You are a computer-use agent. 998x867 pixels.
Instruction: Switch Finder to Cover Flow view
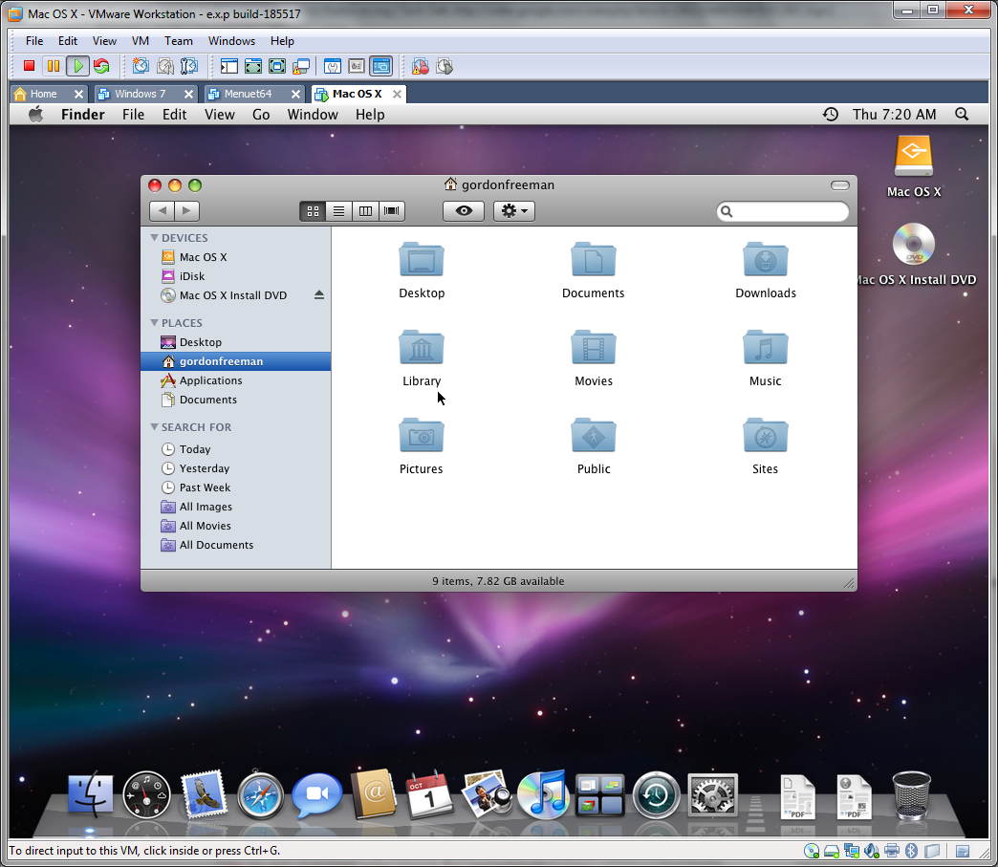[x=392, y=211]
